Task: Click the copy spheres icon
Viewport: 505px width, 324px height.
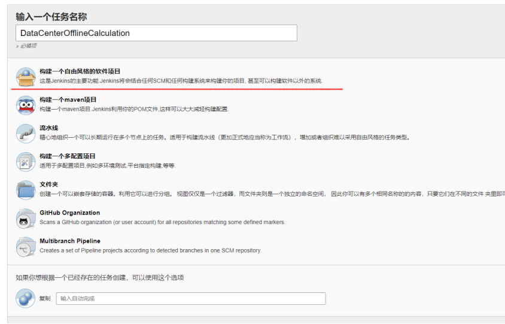Action: (26, 298)
